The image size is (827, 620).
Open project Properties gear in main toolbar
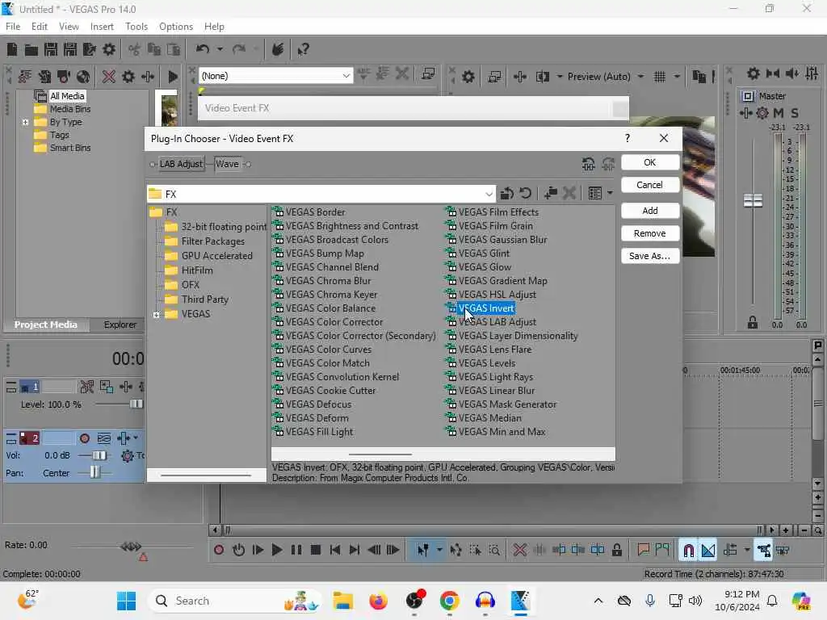[109, 49]
